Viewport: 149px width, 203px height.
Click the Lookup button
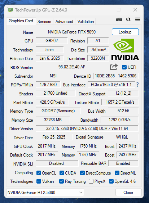pos(125,32)
